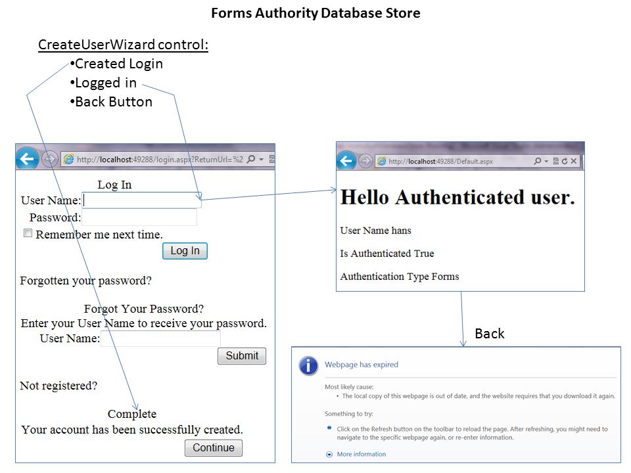Click the "Log In" heading above the form
This screenshot has width=631, height=473.
114,185
